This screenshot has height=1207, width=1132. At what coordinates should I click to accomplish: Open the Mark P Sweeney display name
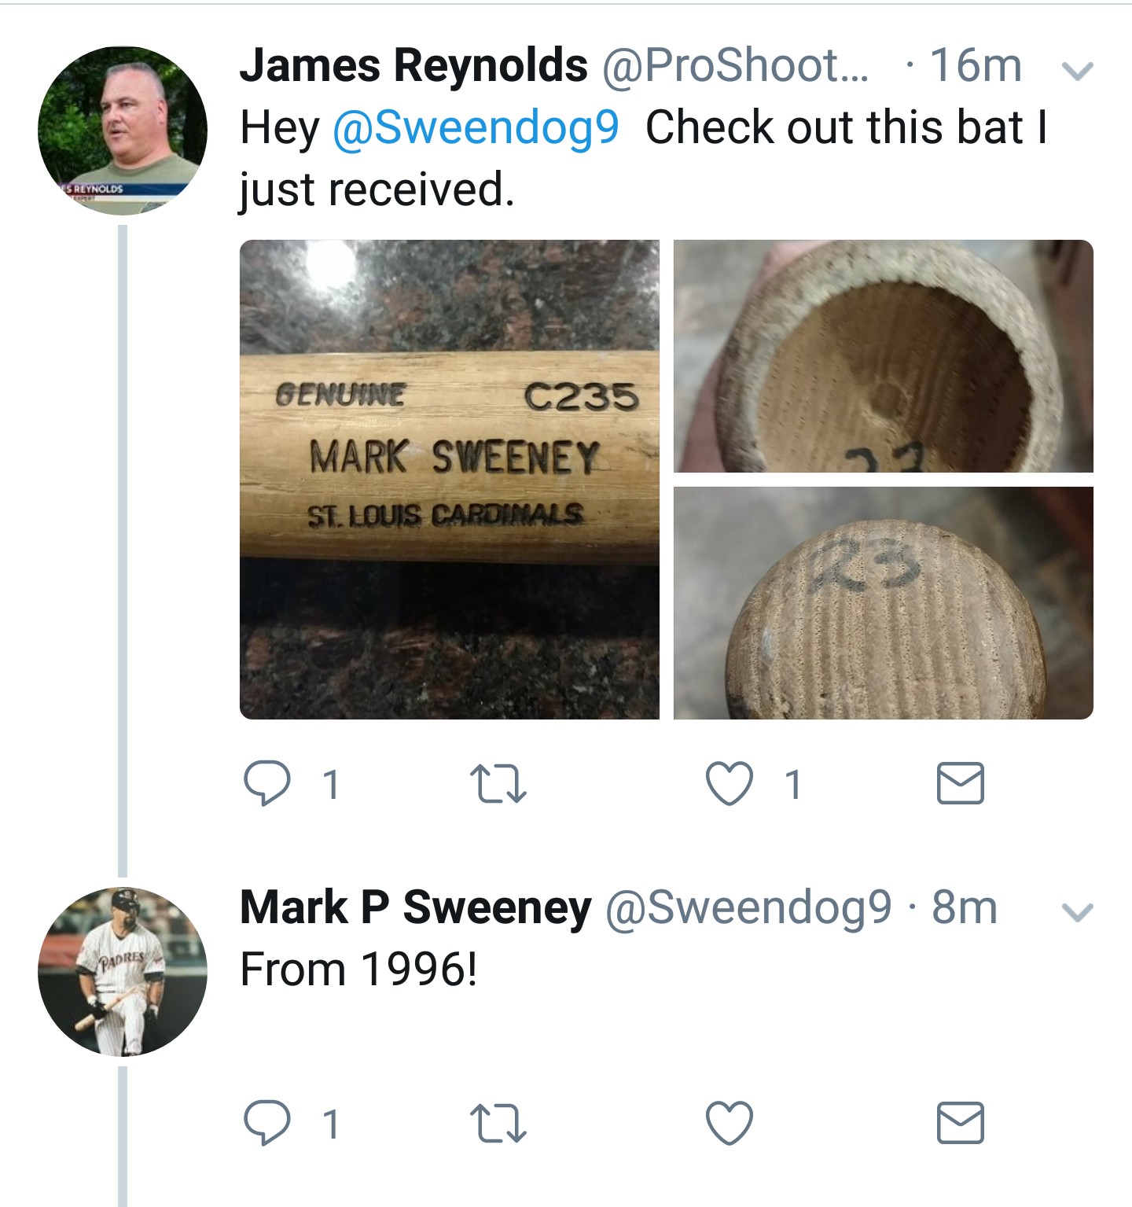pyautogui.click(x=416, y=907)
